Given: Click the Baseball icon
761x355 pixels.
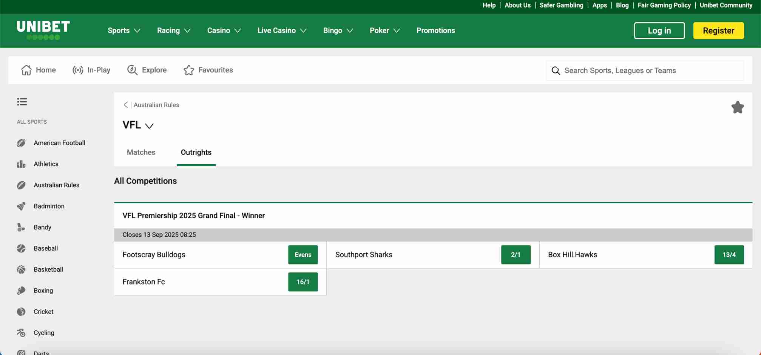Looking at the screenshot, I should [x=21, y=248].
